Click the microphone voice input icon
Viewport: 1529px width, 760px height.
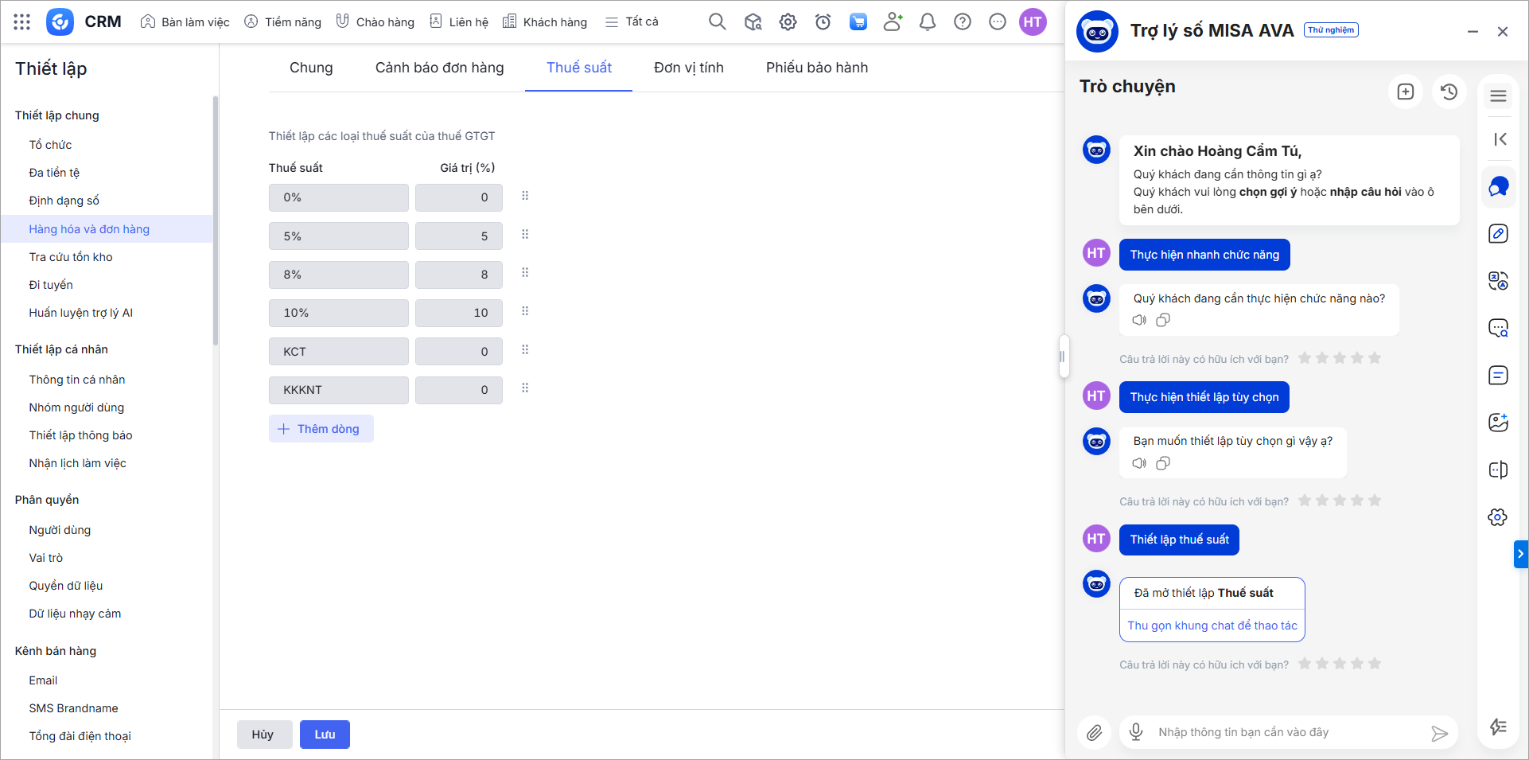(1136, 732)
